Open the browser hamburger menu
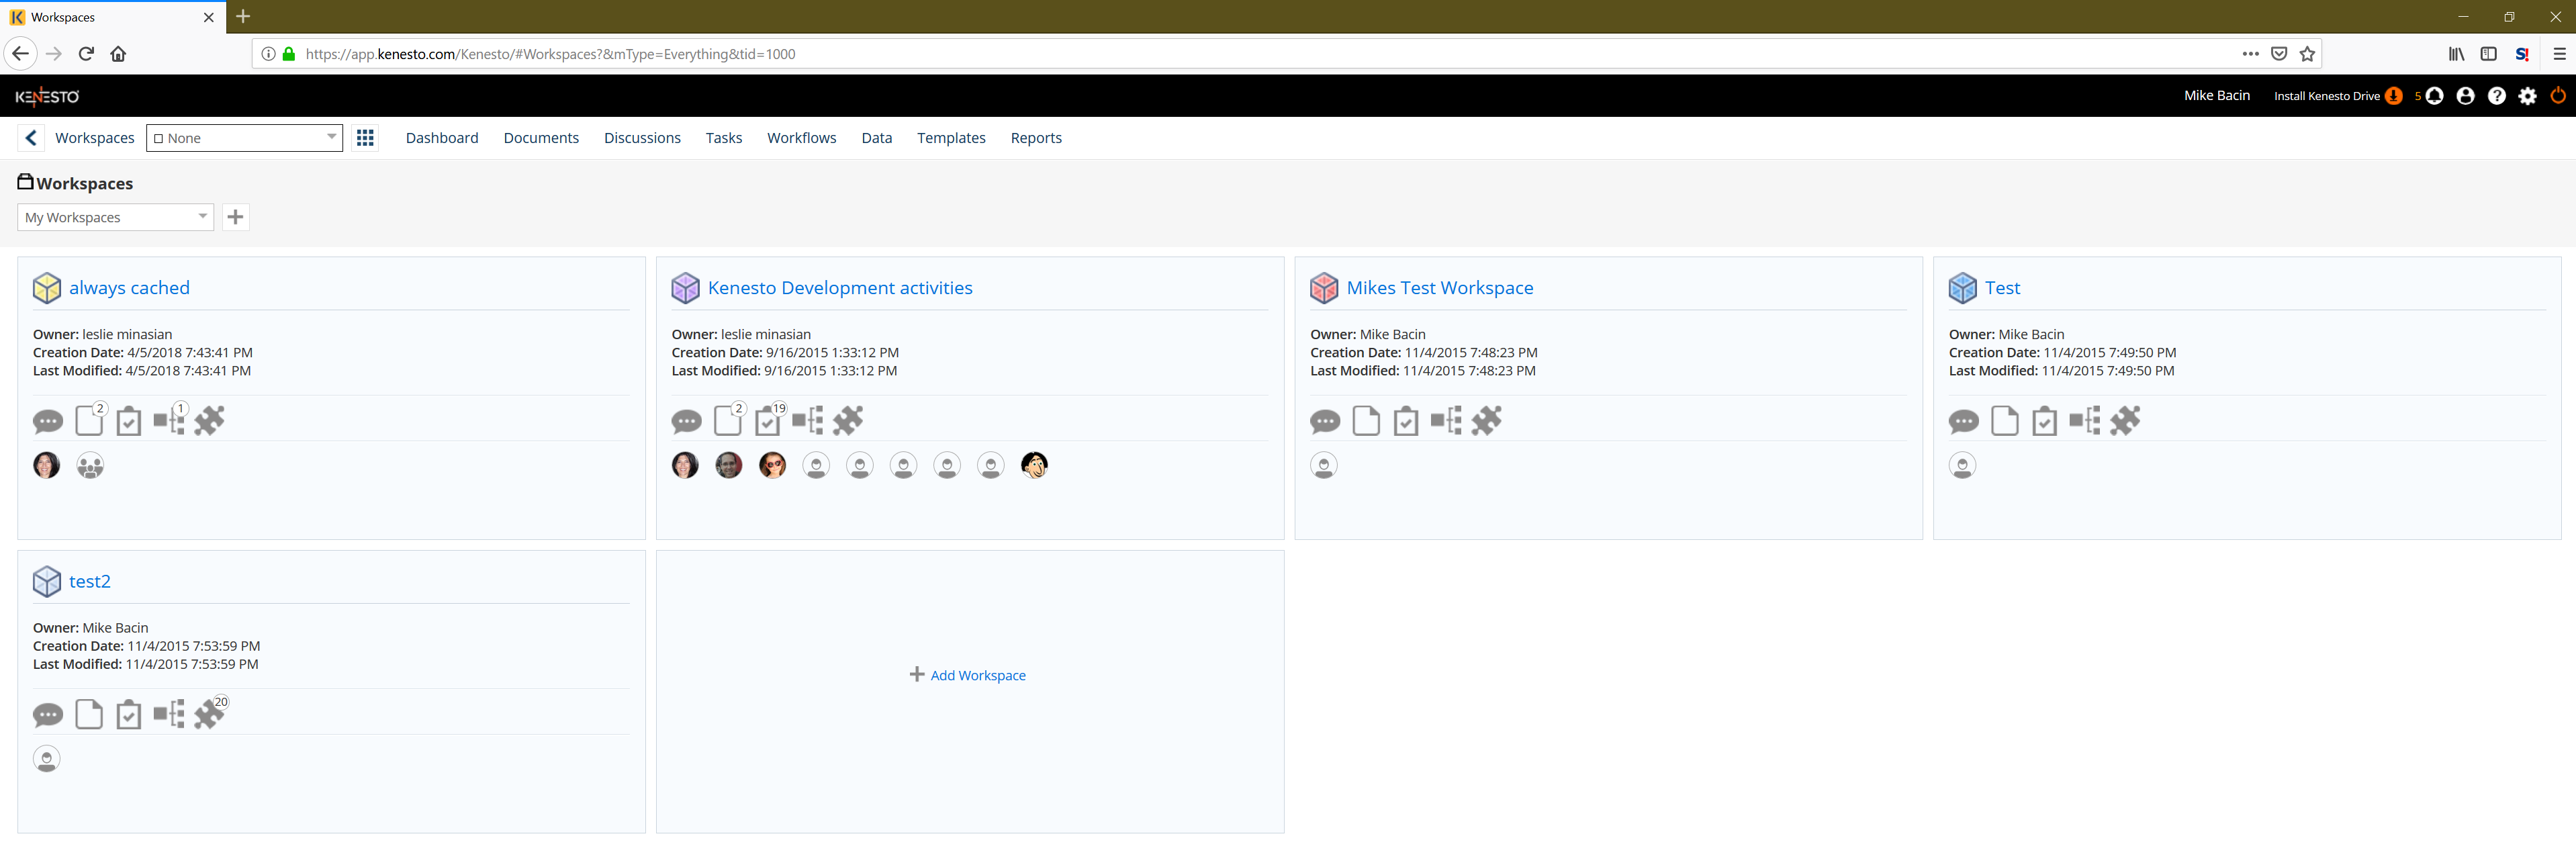Viewport: 2576px width, 867px height. (x=2559, y=54)
